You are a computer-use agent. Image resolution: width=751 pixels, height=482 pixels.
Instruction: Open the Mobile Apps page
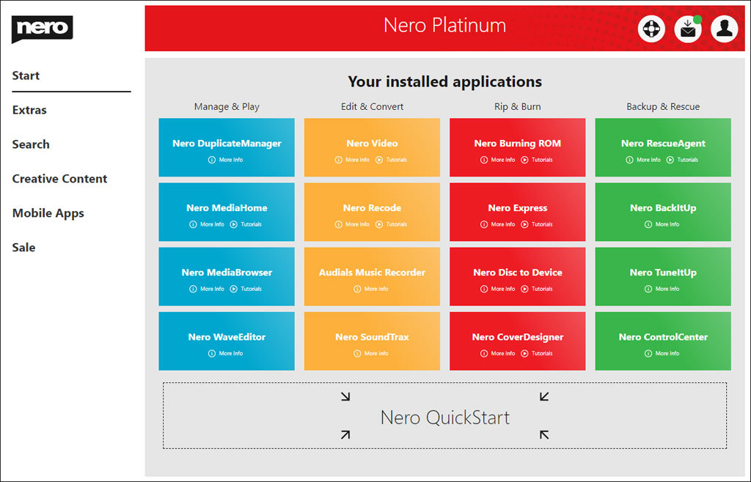pyautogui.click(x=48, y=213)
